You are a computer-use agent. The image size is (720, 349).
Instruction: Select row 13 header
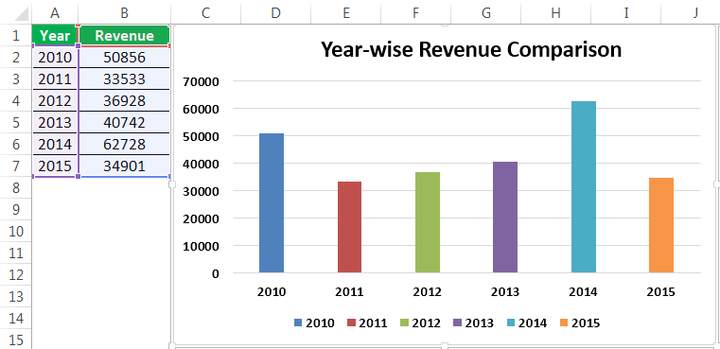pyautogui.click(x=16, y=296)
